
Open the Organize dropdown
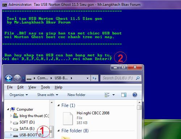point(19,95)
